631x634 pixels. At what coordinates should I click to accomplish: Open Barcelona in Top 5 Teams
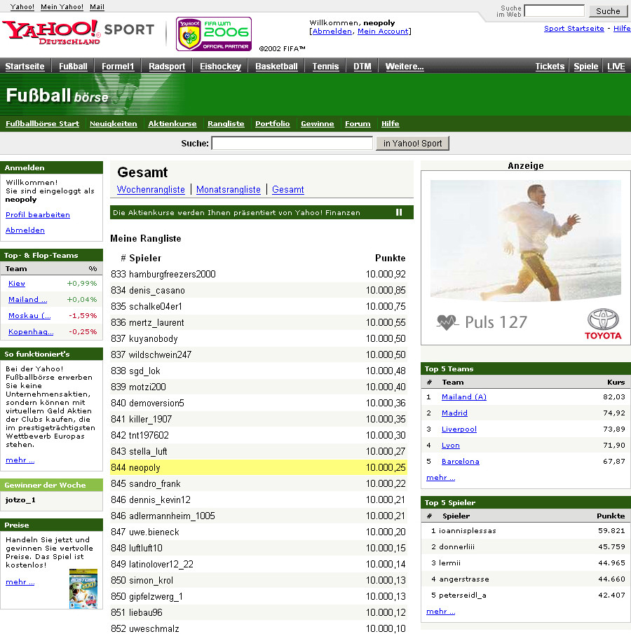coord(460,462)
